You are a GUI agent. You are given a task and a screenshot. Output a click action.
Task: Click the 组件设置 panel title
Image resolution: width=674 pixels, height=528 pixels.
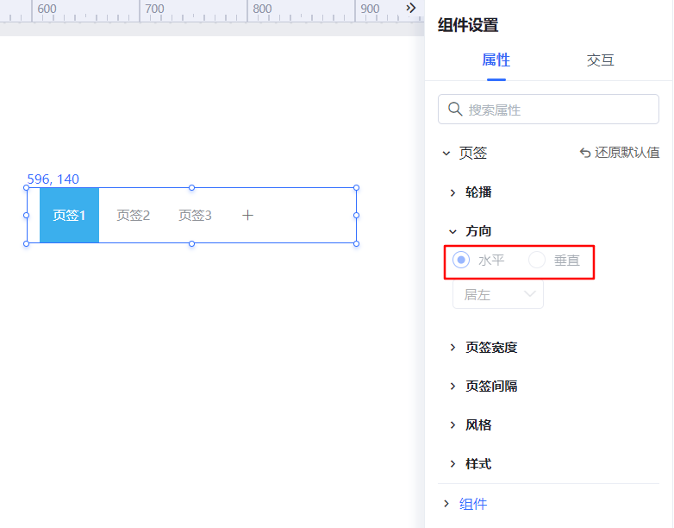tap(468, 25)
